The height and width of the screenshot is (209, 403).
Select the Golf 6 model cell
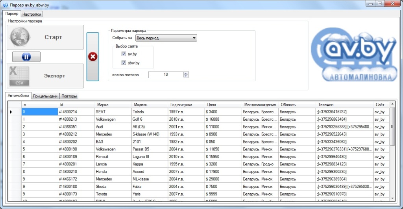150,119
